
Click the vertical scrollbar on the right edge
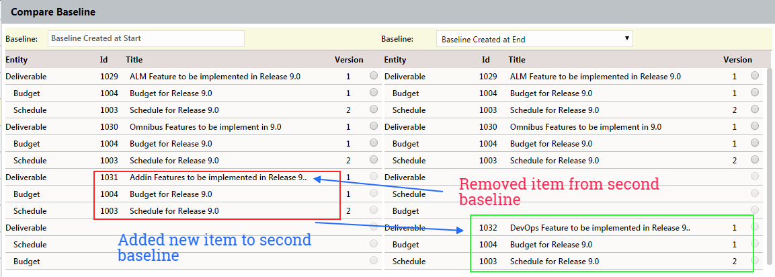click(x=770, y=168)
